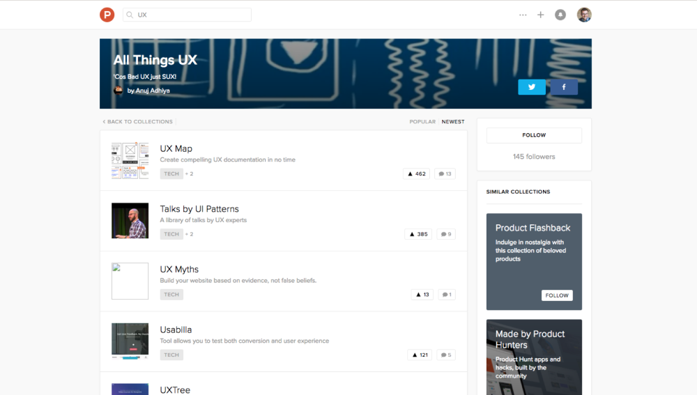
Task: Click the broken UX Myths thumbnail
Action: (130, 281)
